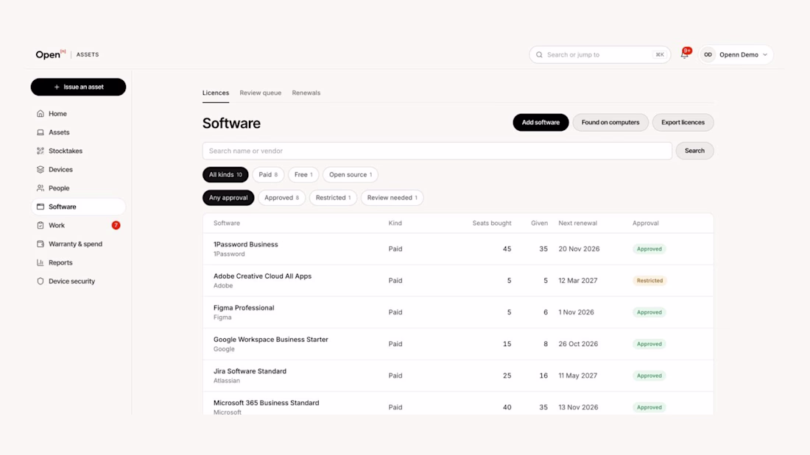Viewport: 810px width, 455px height.
Task: Click the OD user avatar
Action: point(708,54)
